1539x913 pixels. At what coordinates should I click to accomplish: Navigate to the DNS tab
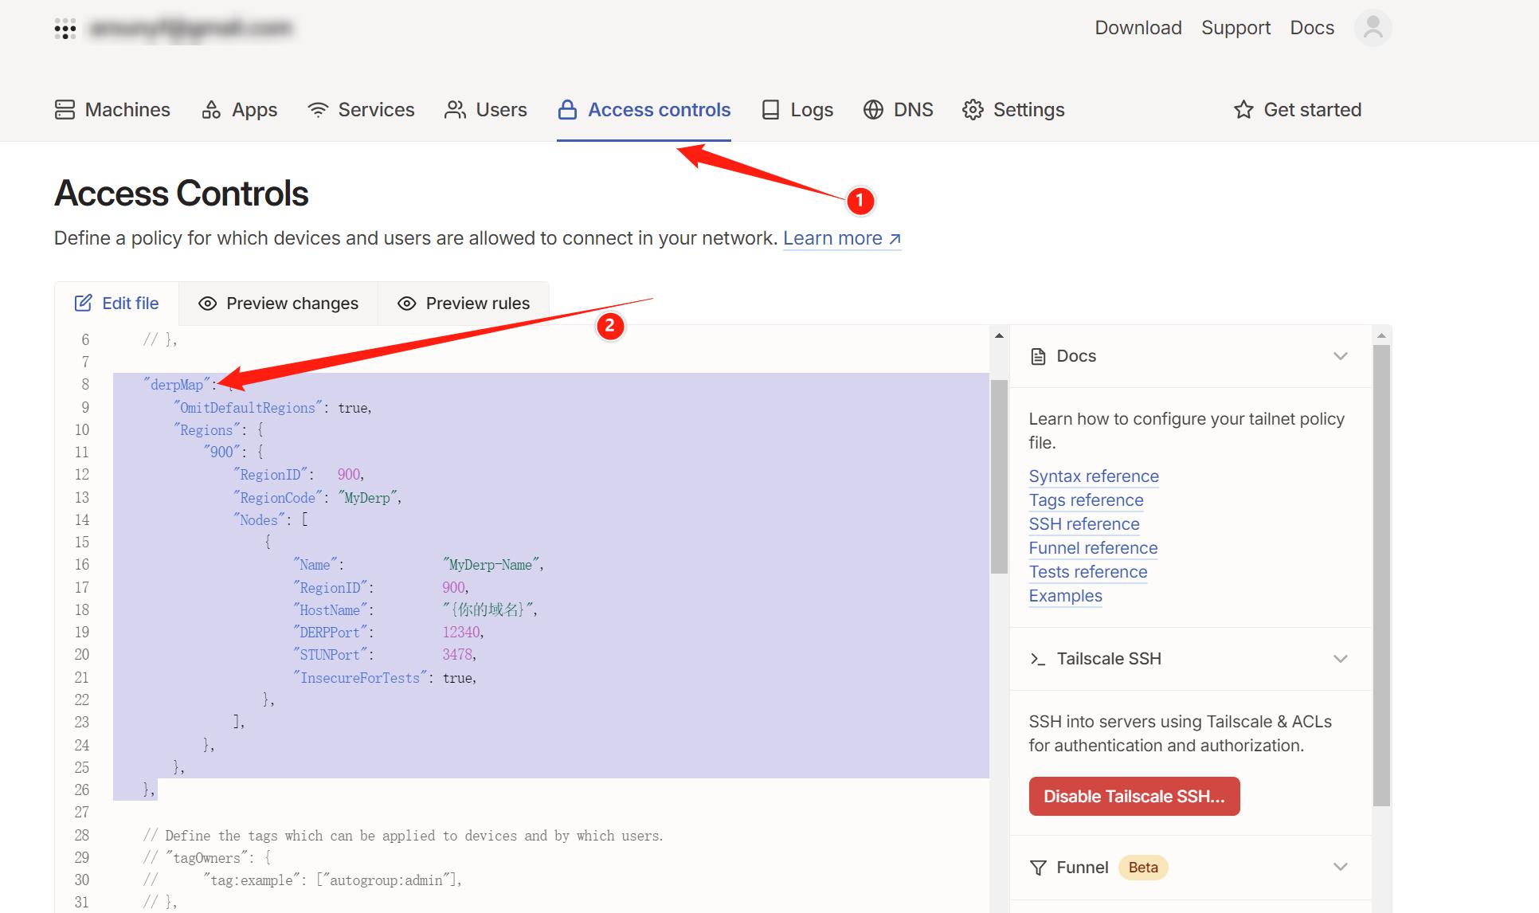pos(898,110)
